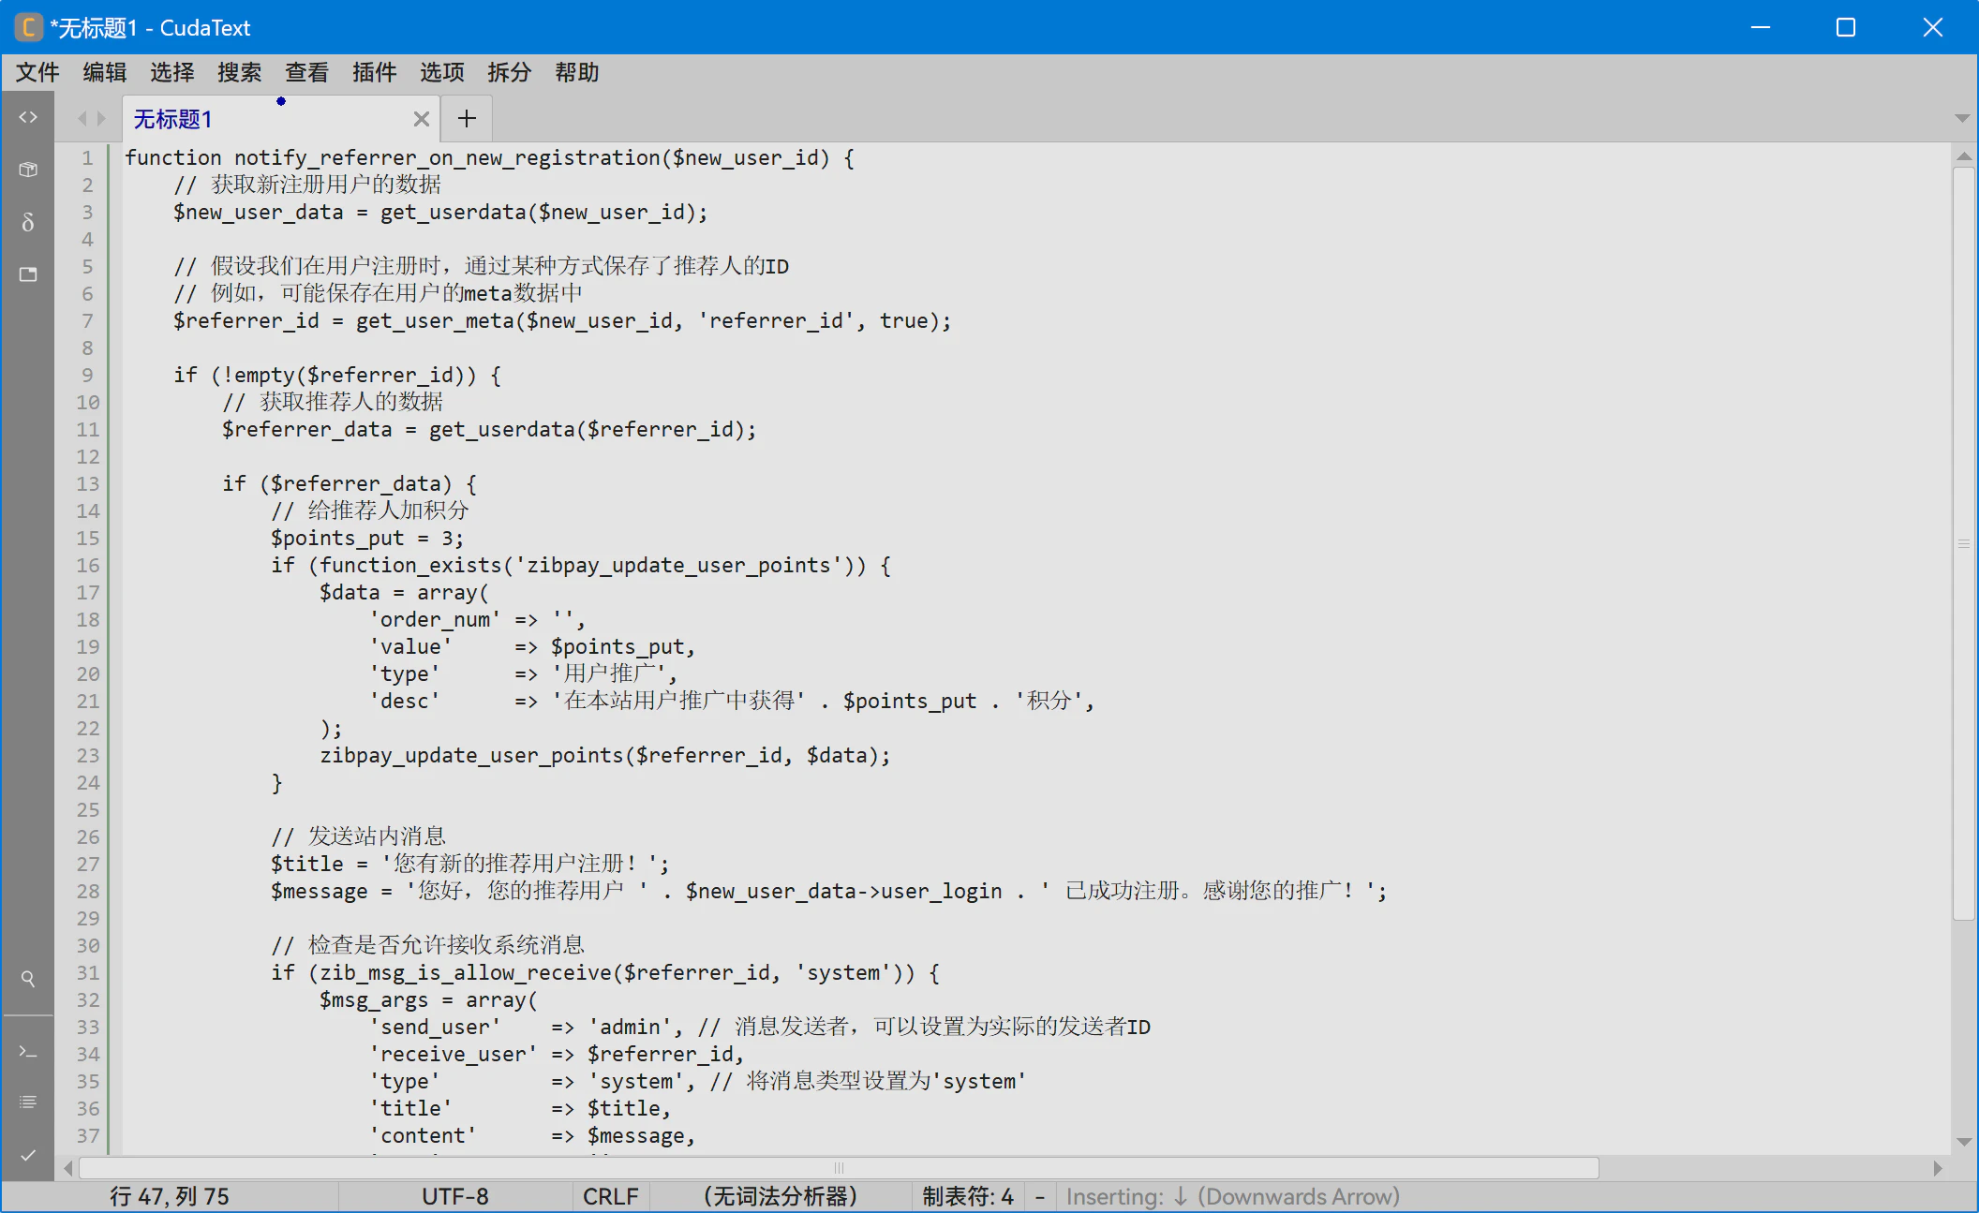
Task: Open the Tabs list sidebar icon
Action: (x=28, y=274)
